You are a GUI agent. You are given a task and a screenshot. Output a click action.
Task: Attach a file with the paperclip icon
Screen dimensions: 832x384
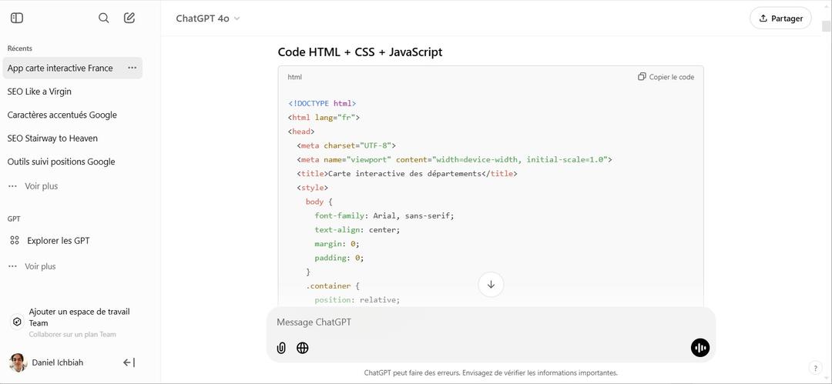coord(281,348)
